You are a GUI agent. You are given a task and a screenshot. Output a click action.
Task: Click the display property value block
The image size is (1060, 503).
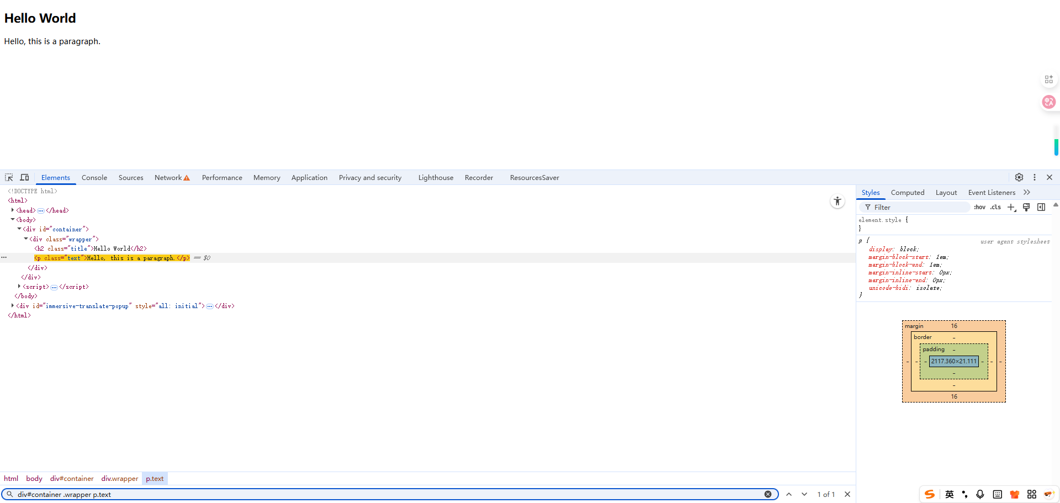coord(909,249)
